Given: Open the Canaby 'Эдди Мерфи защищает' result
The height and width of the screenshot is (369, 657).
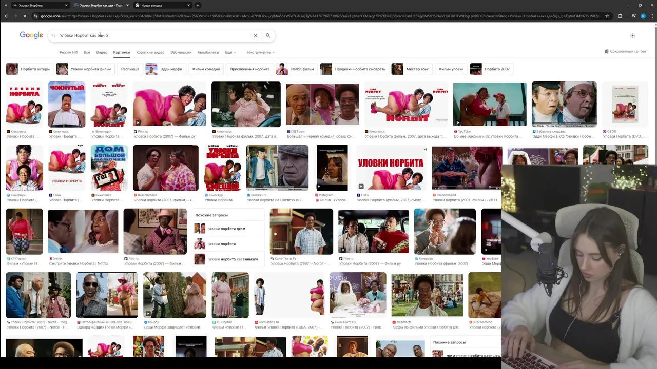Looking at the screenshot, I should pos(175,295).
